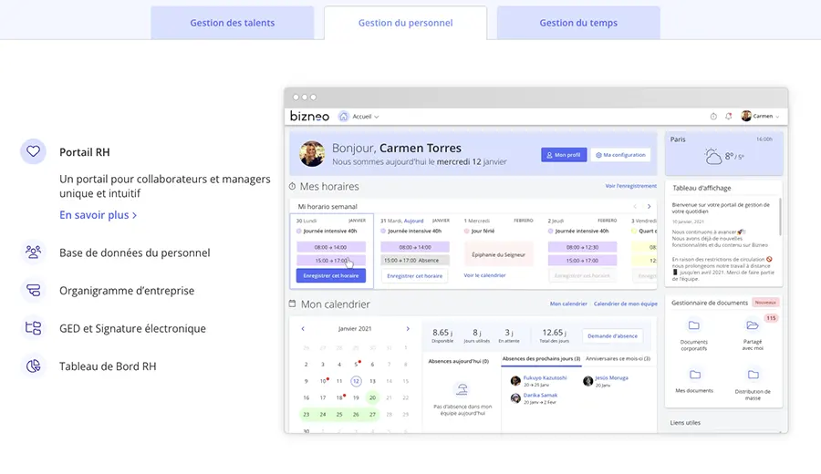Open Mes documents folder
The image size is (821, 474).
(x=694, y=381)
